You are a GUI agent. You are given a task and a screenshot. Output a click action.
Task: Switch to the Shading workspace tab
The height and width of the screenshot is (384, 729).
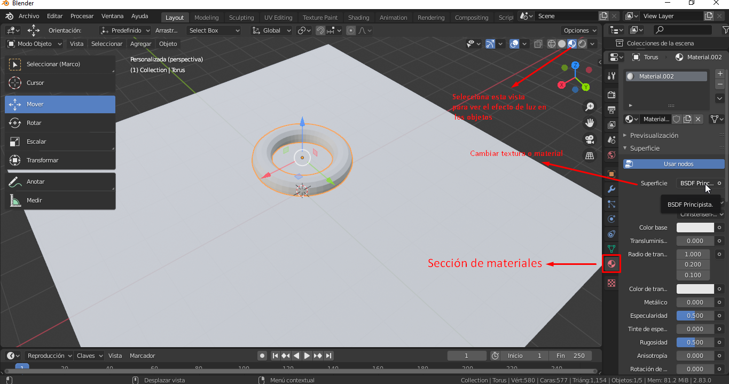point(358,17)
